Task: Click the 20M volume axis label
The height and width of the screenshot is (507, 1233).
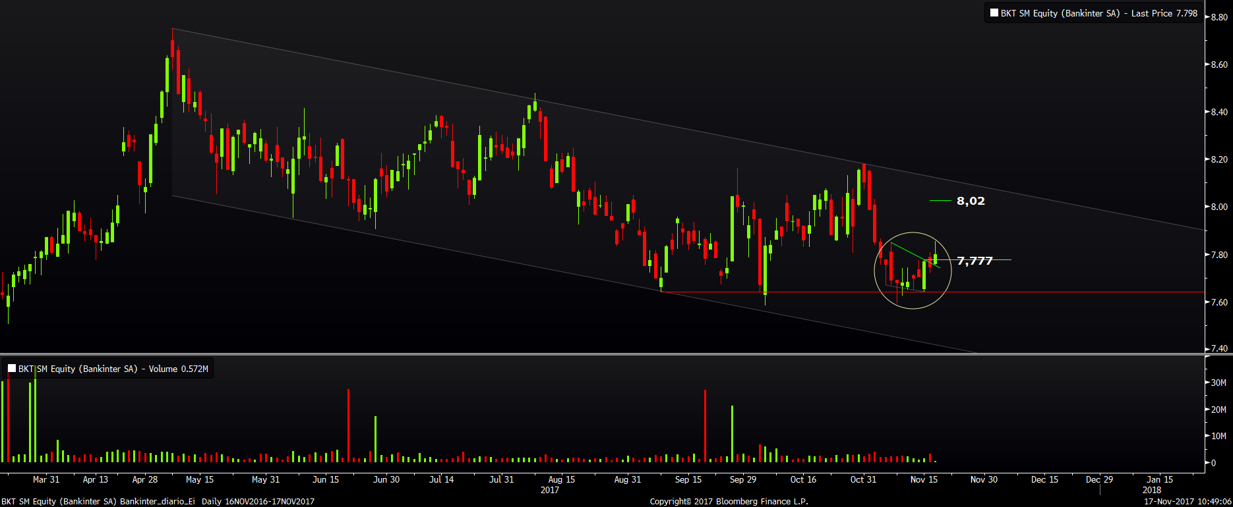Action: point(1218,410)
